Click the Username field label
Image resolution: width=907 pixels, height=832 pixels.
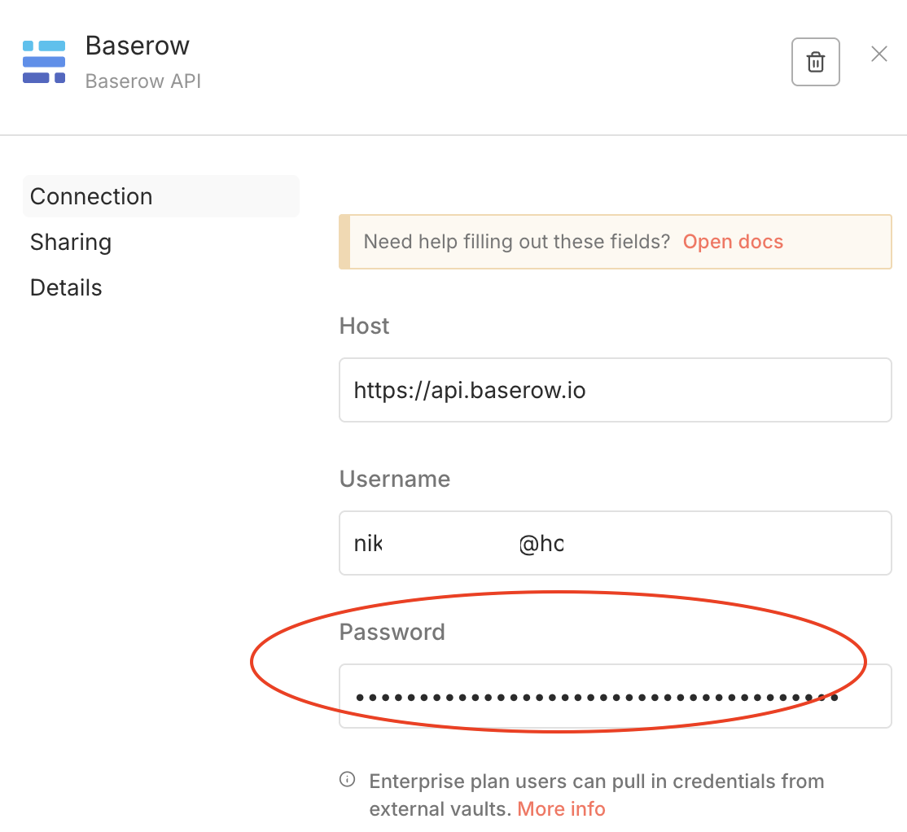[x=395, y=479]
